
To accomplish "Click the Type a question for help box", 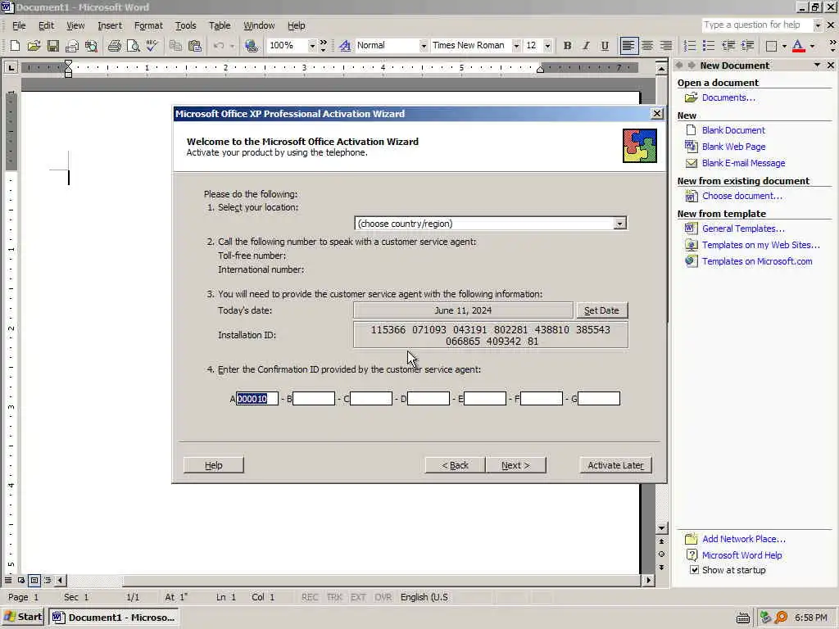I will coord(757,25).
